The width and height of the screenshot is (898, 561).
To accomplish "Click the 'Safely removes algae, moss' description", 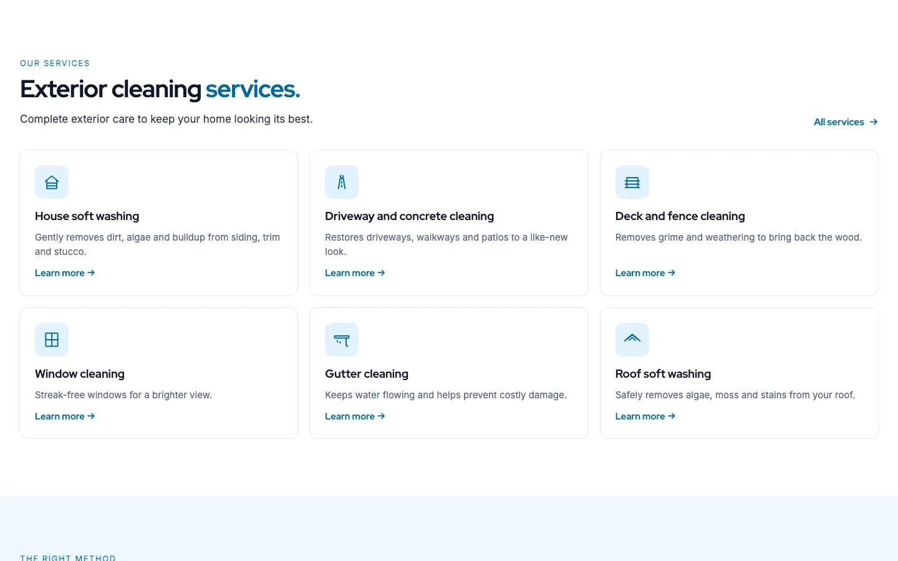I will [x=735, y=395].
